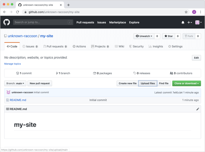Go to Explore

[134, 23]
